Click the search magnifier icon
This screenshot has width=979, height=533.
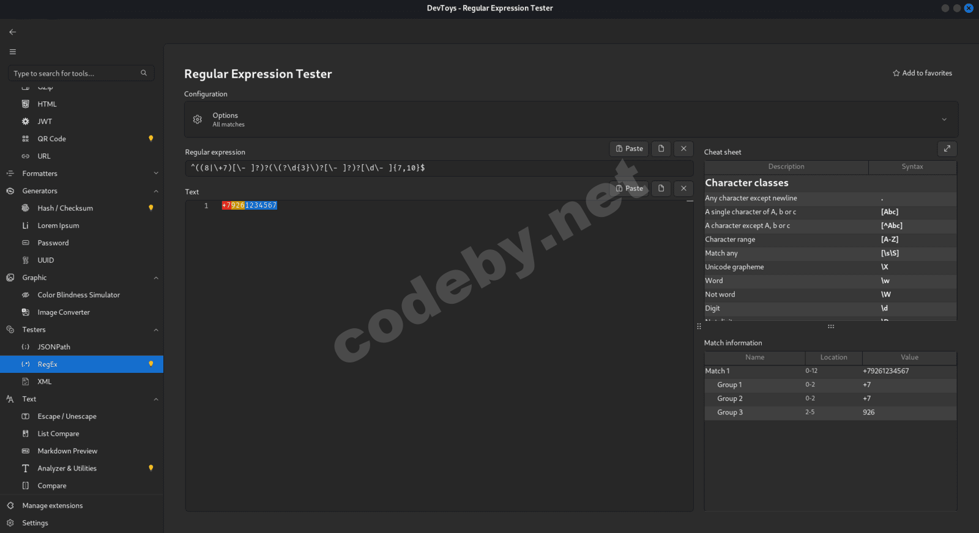click(x=144, y=73)
